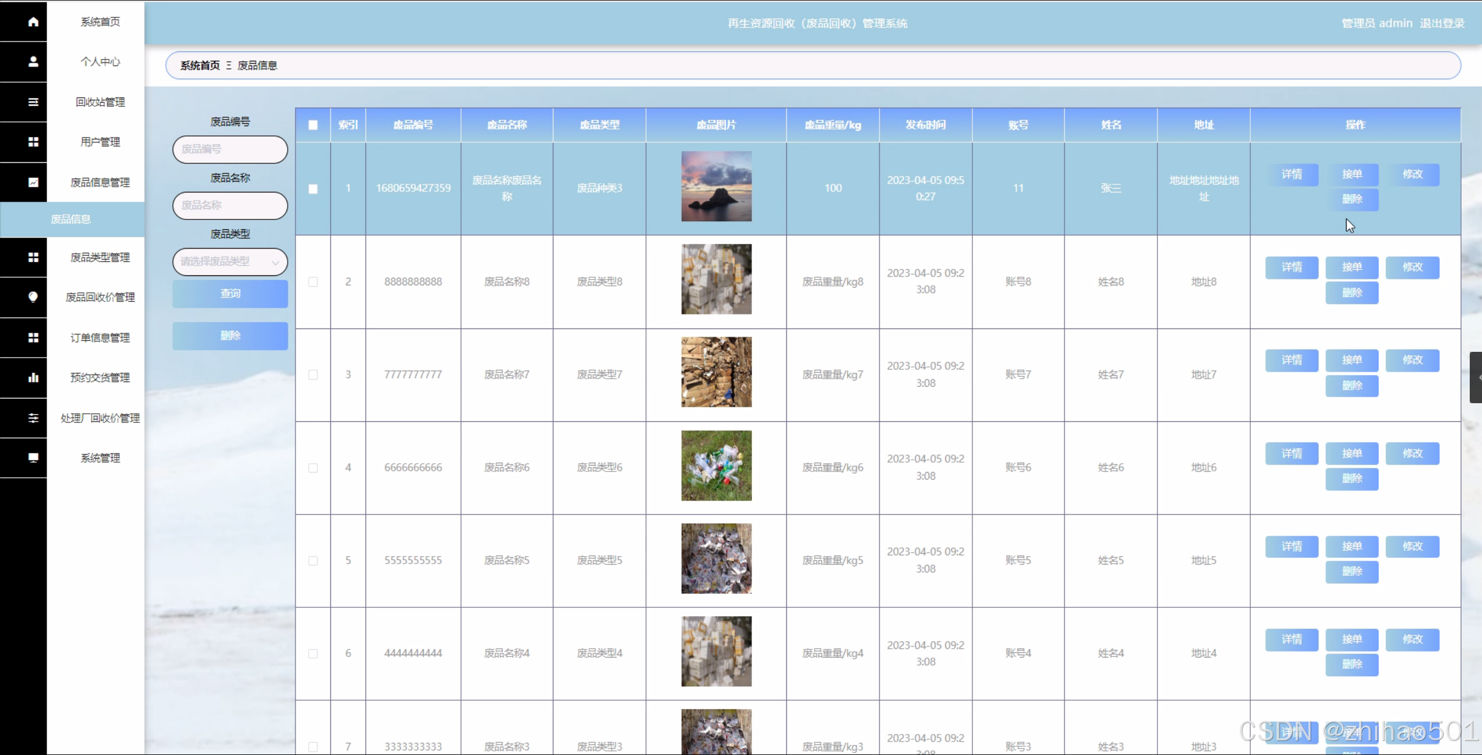
Task: Click the list icon beside 回收站管理
Action: point(33,102)
